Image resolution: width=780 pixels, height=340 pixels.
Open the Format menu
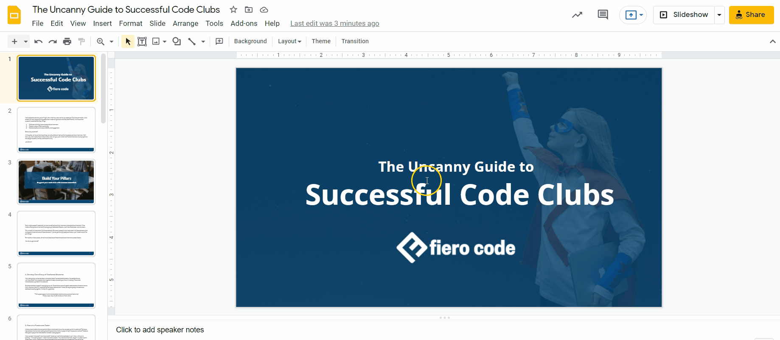coord(131,23)
